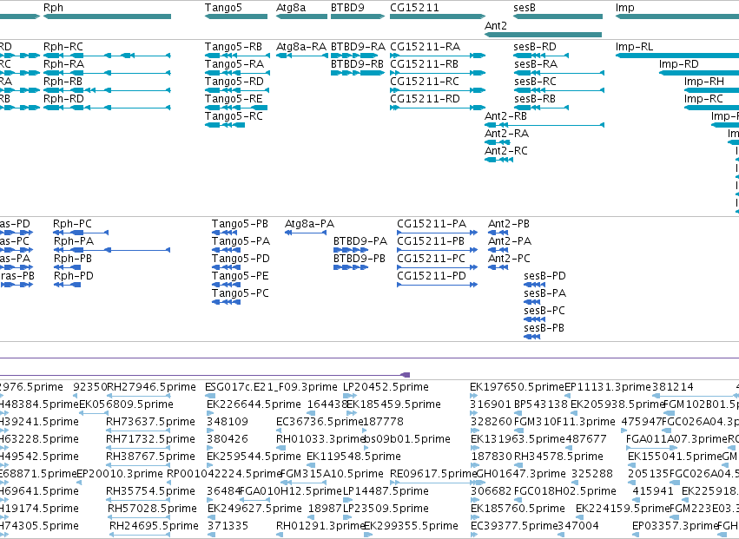Click EST label LP14487.5prime
This screenshot has height=539, width=739.
point(386,491)
